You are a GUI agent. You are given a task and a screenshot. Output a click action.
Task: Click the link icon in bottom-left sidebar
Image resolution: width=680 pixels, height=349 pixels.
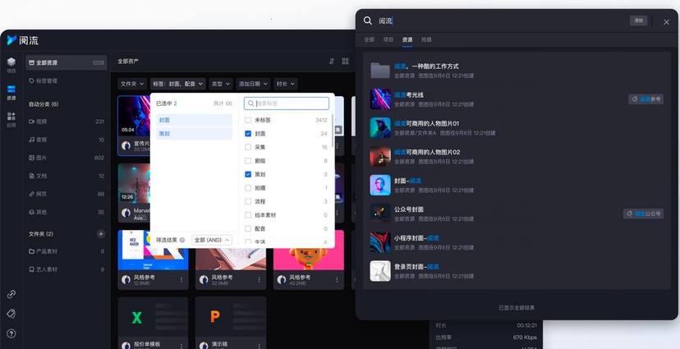coord(11,294)
